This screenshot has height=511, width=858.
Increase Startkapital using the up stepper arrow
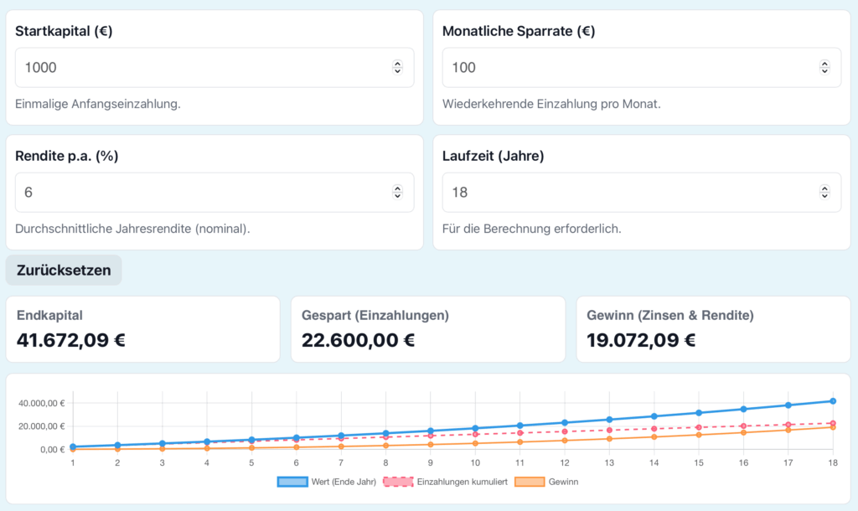[x=397, y=62]
